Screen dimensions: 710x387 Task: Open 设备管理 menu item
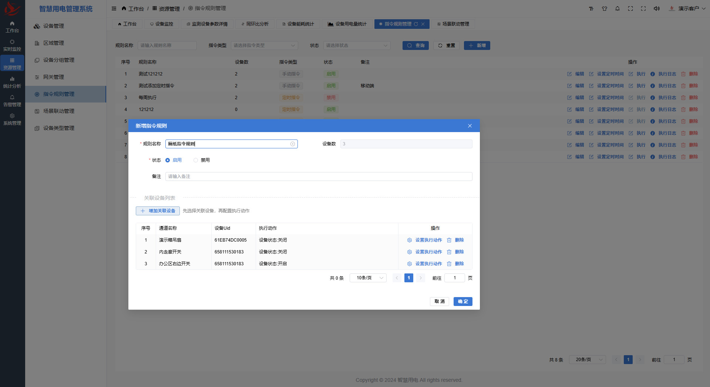(65, 26)
